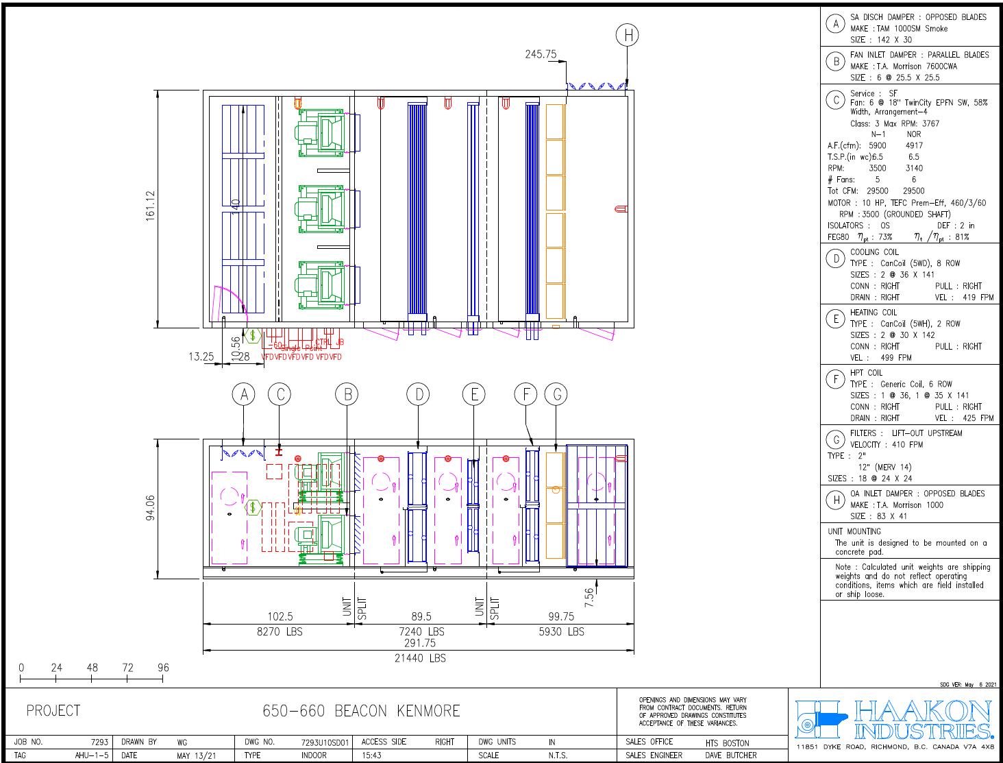Click the MOTOR 10 HP specification line

coord(907,203)
